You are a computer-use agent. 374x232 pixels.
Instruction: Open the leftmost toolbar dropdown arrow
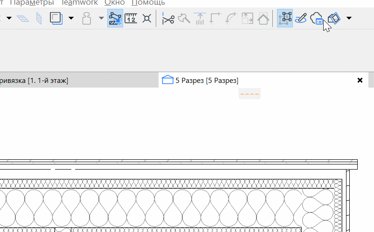[9, 18]
